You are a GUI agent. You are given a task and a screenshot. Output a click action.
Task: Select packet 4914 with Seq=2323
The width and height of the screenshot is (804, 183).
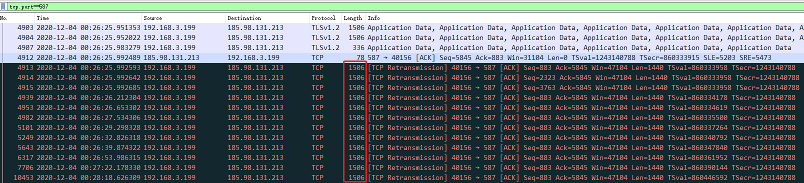(x=402, y=78)
